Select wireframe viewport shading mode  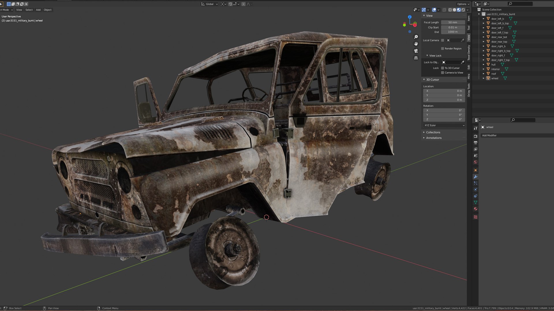pos(450,10)
